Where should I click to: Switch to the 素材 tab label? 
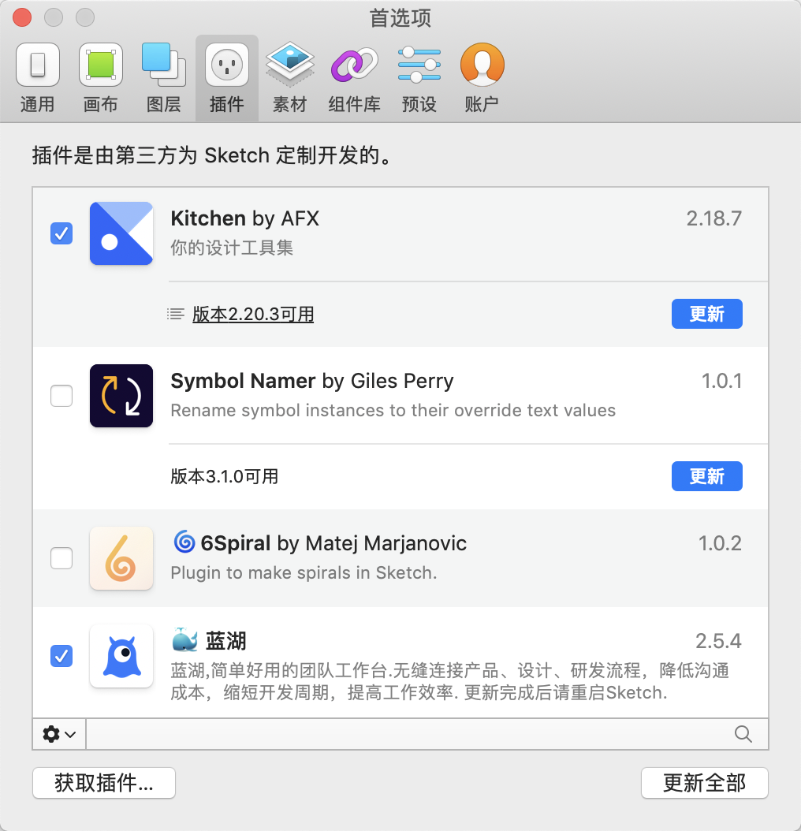pos(290,104)
